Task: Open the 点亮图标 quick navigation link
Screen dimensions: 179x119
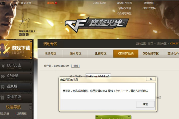Action: 21,114
